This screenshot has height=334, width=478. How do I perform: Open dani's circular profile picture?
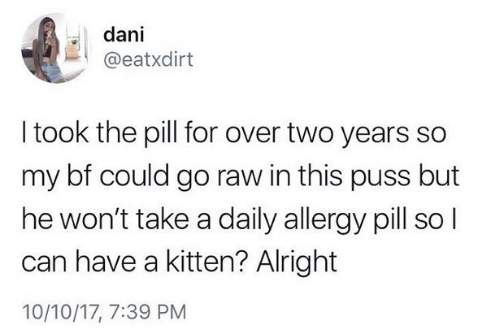point(56,49)
